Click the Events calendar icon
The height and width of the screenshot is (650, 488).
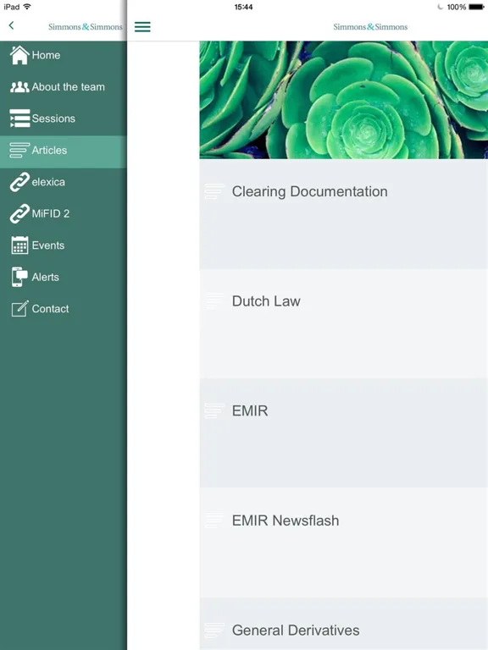19,245
